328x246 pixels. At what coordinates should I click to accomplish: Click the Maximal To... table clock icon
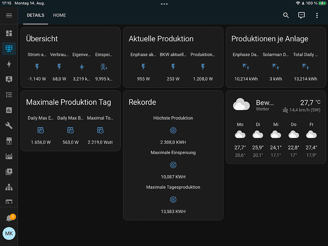100,130
